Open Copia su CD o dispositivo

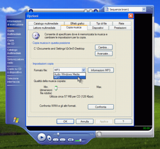tap(14, 70)
